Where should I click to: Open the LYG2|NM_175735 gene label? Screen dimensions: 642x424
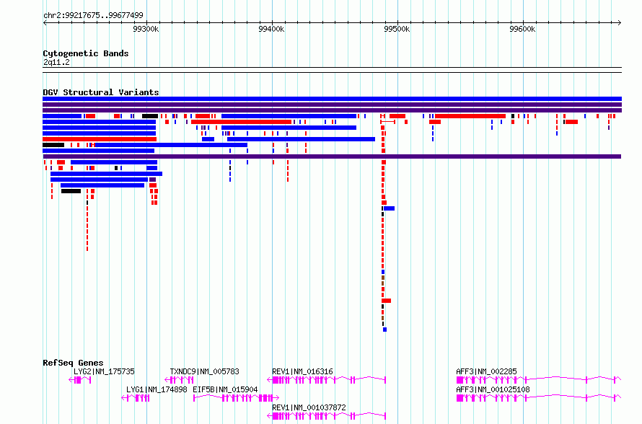coord(104,371)
